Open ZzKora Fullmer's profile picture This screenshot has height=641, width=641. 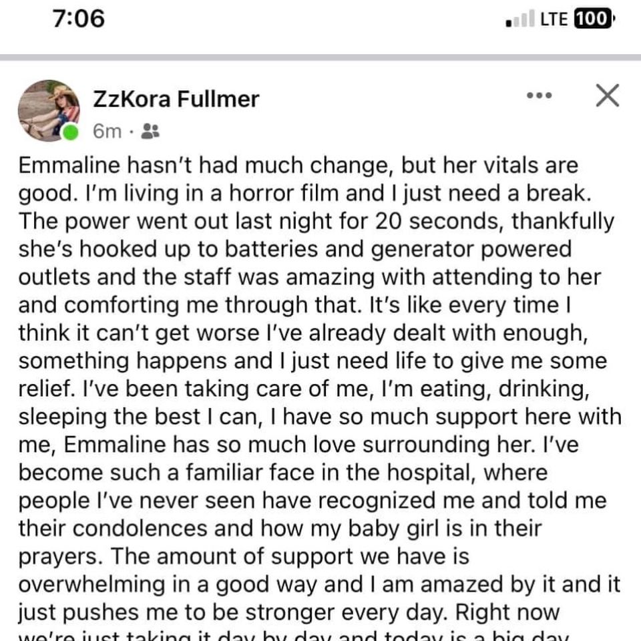point(49,110)
